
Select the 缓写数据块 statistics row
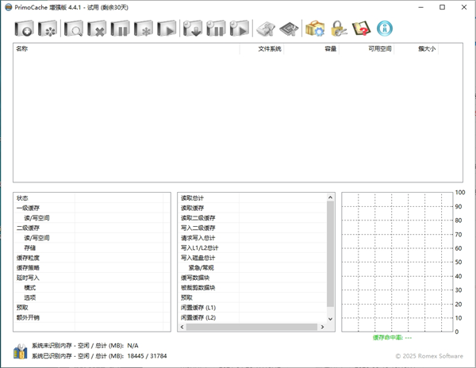tap(252, 278)
